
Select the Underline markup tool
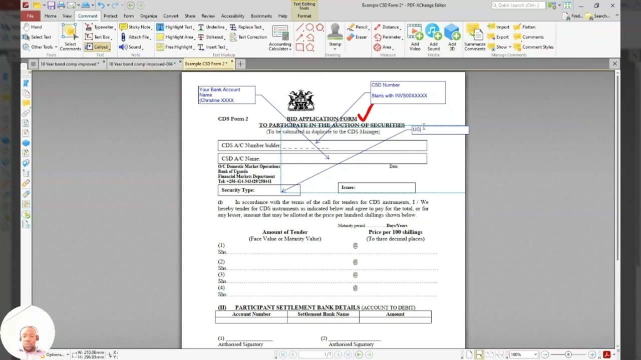click(211, 27)
